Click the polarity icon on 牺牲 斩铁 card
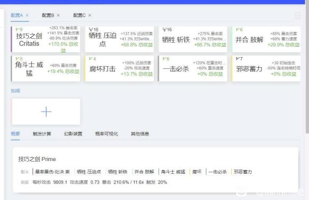309x200 pixels. point(164,29)
